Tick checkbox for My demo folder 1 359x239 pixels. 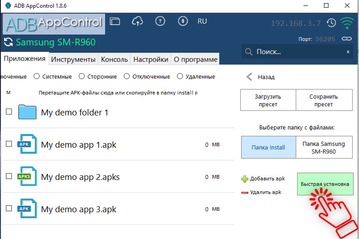[9, 111]
